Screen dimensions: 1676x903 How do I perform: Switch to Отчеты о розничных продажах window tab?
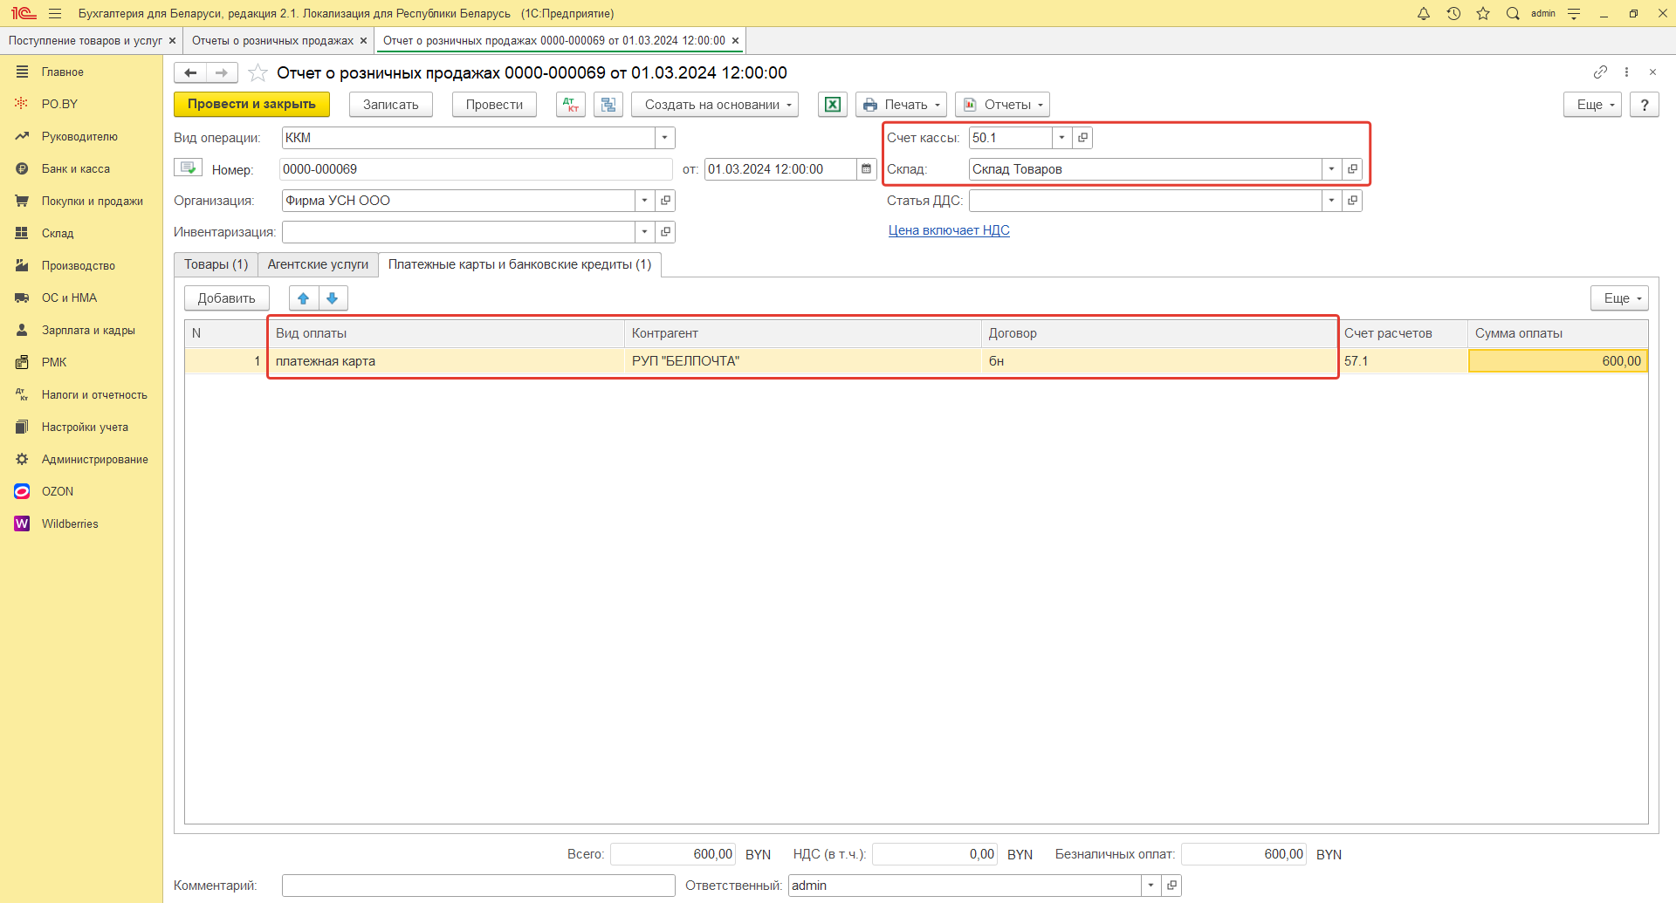(x=272, y=41)
